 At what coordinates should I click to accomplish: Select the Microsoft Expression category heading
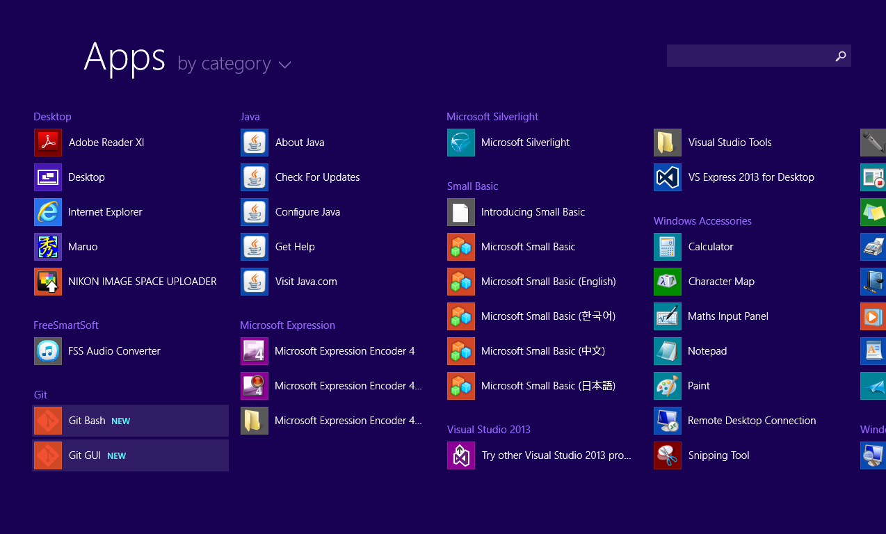tap(287, 325)
